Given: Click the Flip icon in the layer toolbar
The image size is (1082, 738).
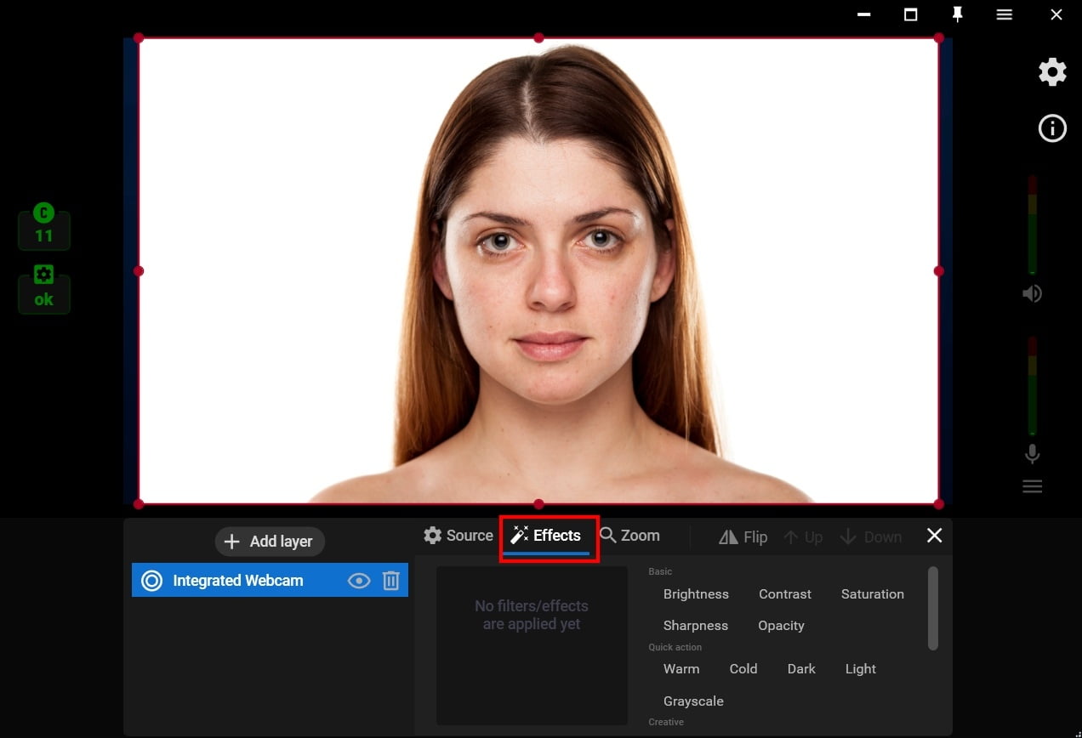Looking at the screenshot, I should (729, 536).
